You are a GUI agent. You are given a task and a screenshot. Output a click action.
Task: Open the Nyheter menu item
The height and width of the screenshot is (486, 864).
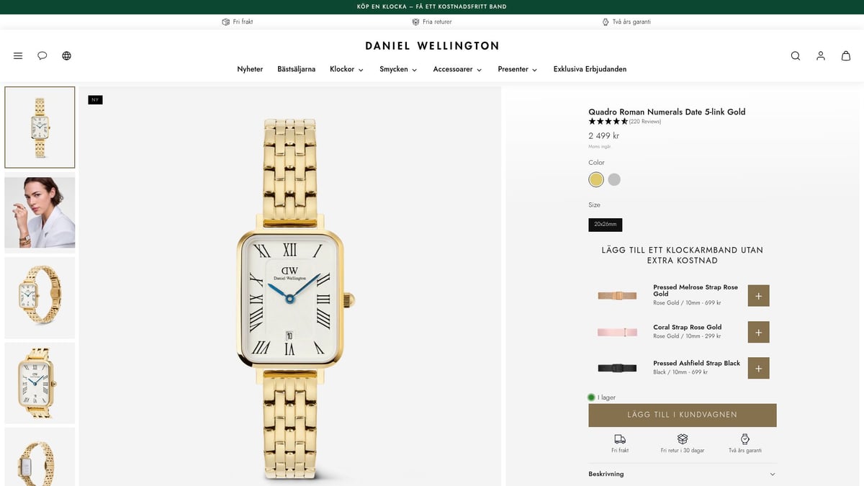coord(250,69)
